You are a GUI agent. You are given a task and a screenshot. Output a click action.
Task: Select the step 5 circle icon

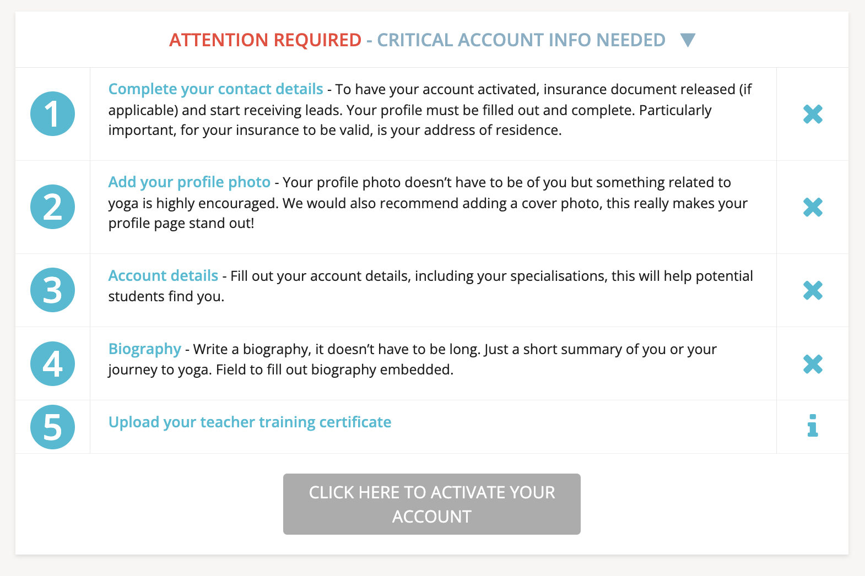[52, 427]
